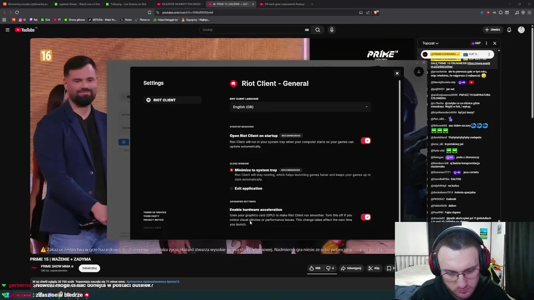The width and height of the screenshot is (534, 300).
Task: Focus the Szukaj search field
Action: 252,30
